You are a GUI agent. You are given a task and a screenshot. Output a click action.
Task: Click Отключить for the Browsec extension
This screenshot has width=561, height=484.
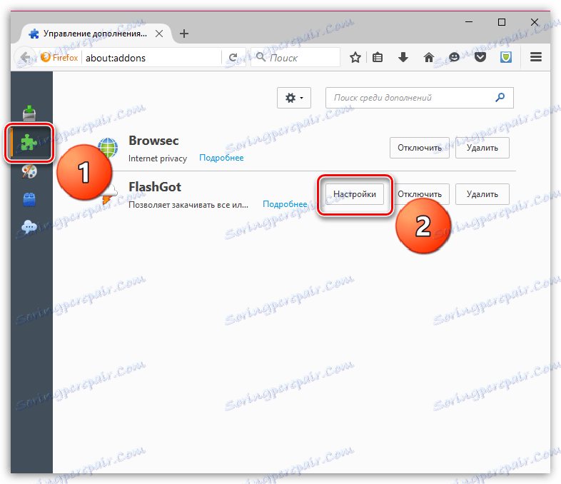pyautogui.click(x=419, y=148)
